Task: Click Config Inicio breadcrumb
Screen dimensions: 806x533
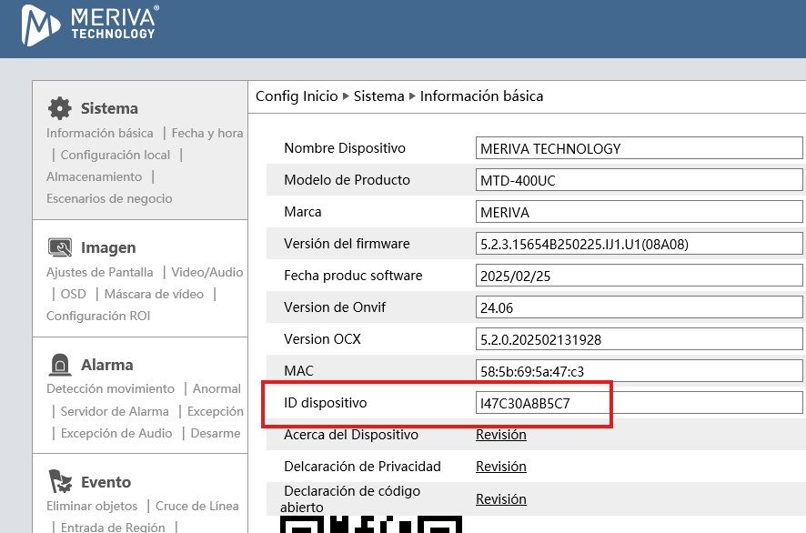Action: [297, 96]
